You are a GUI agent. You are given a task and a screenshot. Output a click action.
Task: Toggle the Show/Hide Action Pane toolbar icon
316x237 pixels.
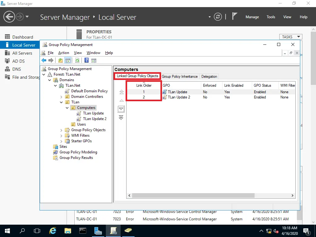pos(94,60)
